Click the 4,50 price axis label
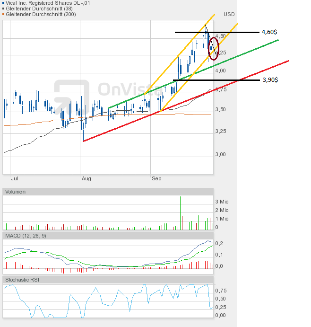Viewport: 311px width, 327px height. [x=220, y=36]
